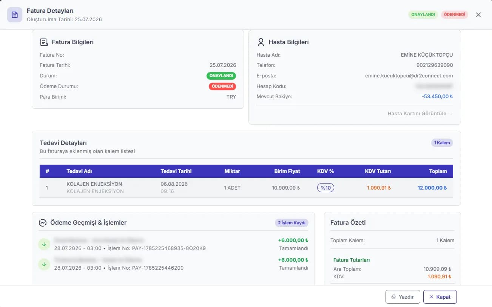Click the 10.909,09 ₺ unit price cell
The image size is (492, 307).
pyautogui.click(x=286, y=188)
